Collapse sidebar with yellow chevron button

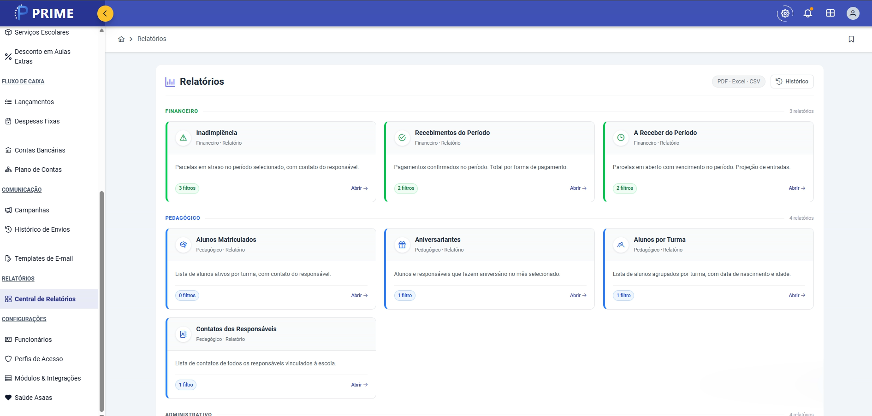[105, 13]
